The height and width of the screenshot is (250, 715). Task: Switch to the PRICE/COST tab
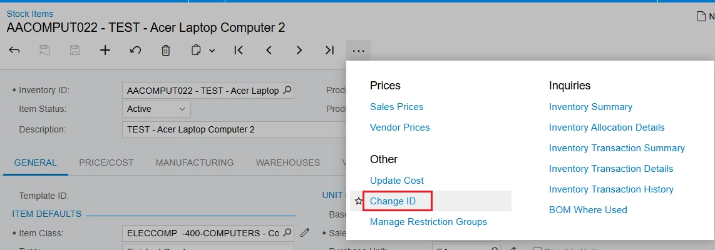click(x=106, y=162)
